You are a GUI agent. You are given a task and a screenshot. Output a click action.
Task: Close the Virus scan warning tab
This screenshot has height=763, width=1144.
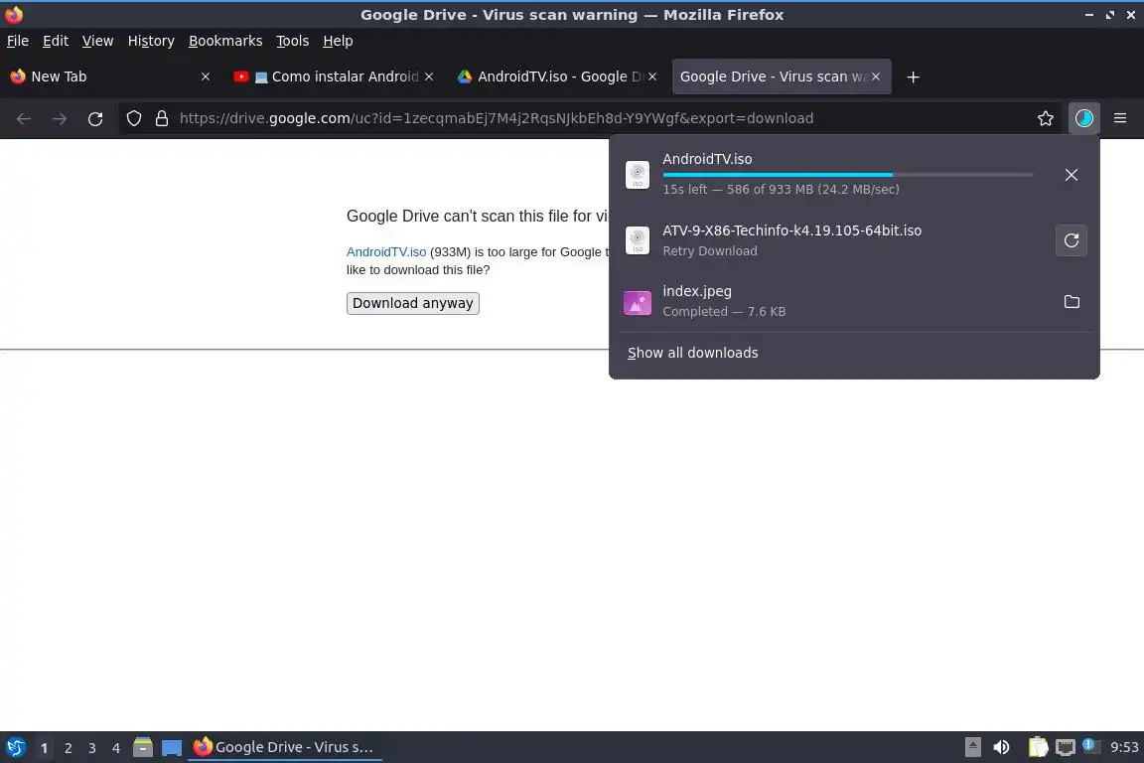pos(876,76)
